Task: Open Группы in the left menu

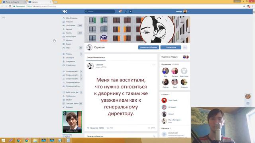Action: point(69,33)
